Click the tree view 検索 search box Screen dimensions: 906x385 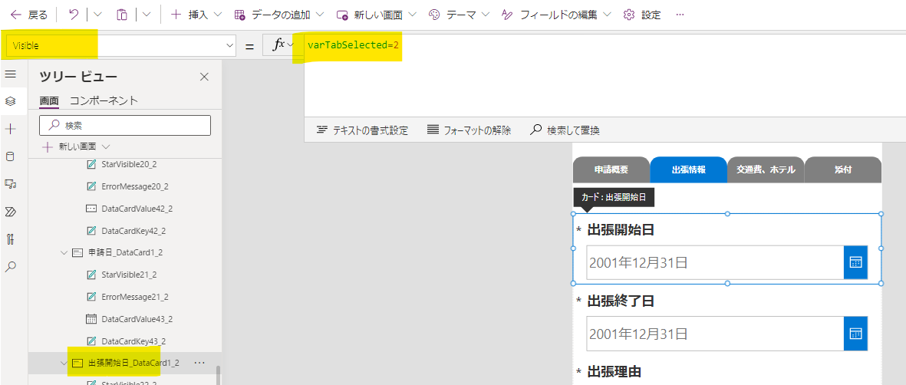(125, 125)
